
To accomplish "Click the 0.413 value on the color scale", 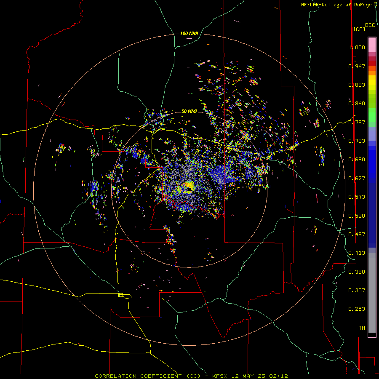I will pos(357,253).
